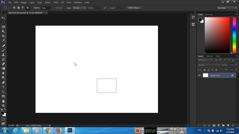The height and width of the screenshot is (134, 239).
Task: Create a new layer button
Action: (x=228, y=125)
